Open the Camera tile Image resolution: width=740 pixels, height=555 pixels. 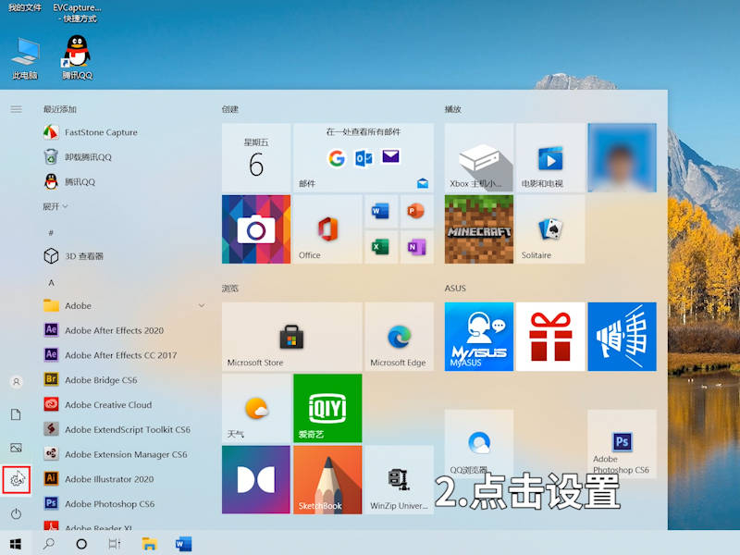click(256, 229)
